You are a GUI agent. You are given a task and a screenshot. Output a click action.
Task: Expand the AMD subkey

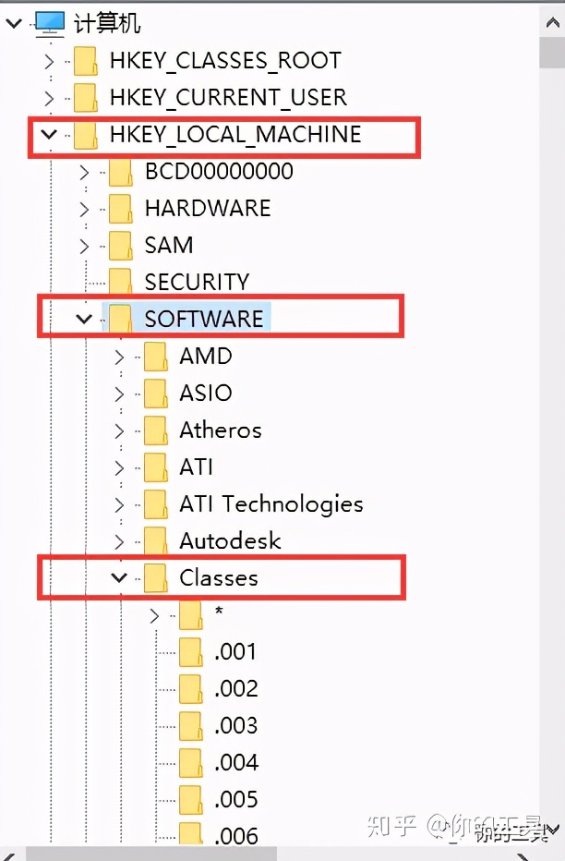click(x=119, y=357)
